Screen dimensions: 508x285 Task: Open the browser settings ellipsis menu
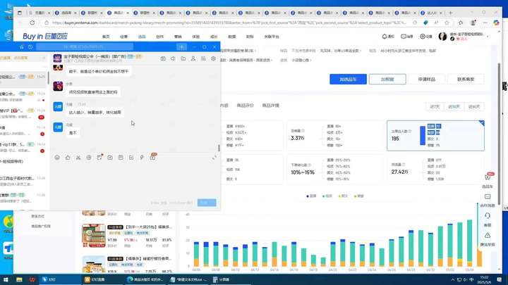click(x=485, y=23)
